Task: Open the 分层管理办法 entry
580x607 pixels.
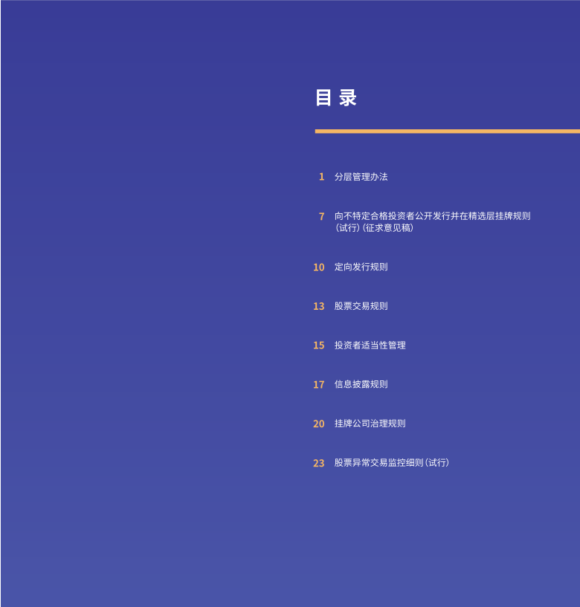Action: click(x=361, y=177)
